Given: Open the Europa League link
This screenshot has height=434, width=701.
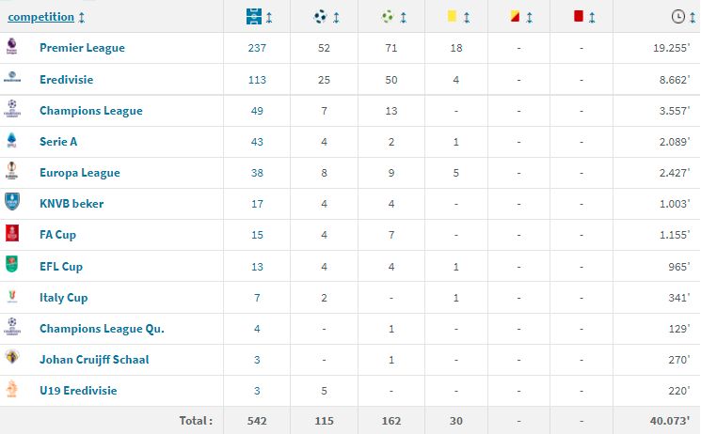Looking at the screenshot, I should (79, 173).
